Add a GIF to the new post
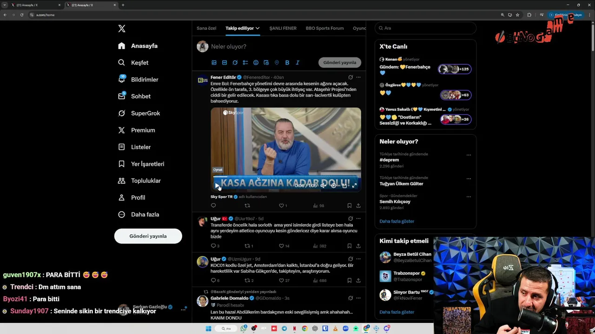The height and width of the screenshot is (334, 595). [225, 63]
